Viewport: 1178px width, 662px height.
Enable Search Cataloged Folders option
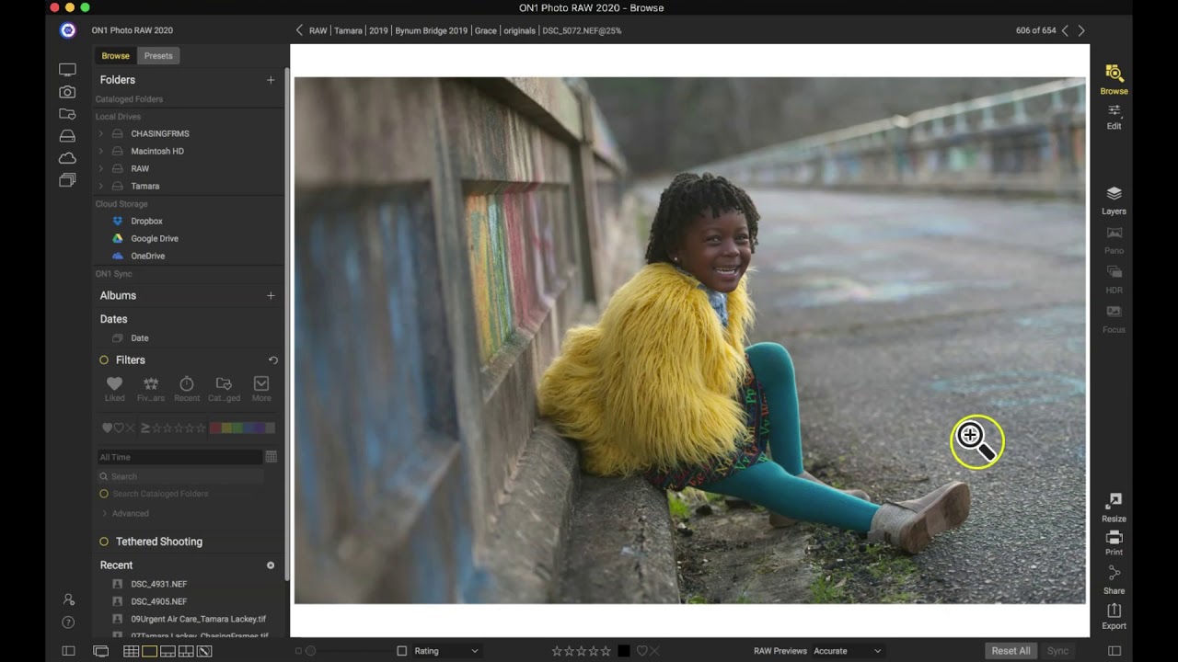(x=104, y=494)
